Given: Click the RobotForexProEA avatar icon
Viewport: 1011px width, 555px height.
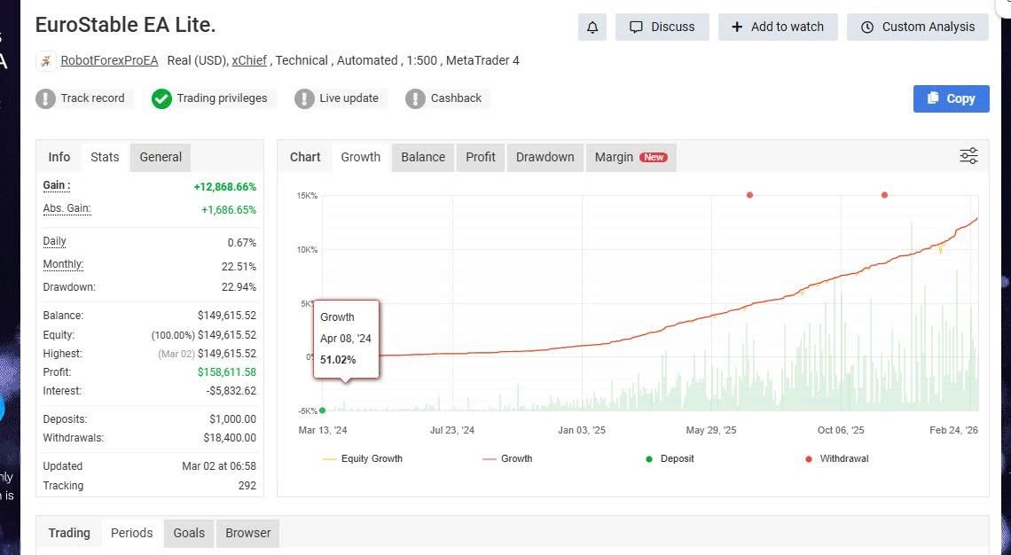Looking at the screenshot, I should (46, 61).
